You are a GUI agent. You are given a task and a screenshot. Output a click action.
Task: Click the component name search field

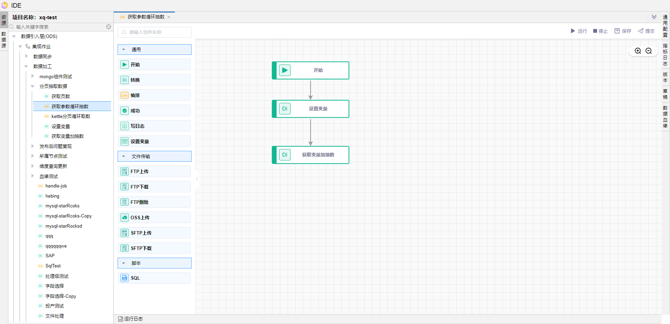pos(155,32)
